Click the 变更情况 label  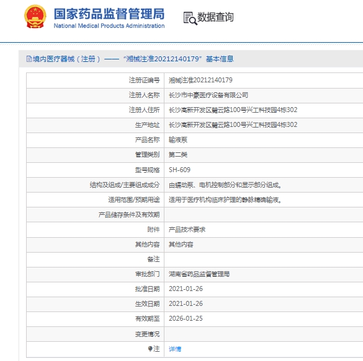point(148,334)
